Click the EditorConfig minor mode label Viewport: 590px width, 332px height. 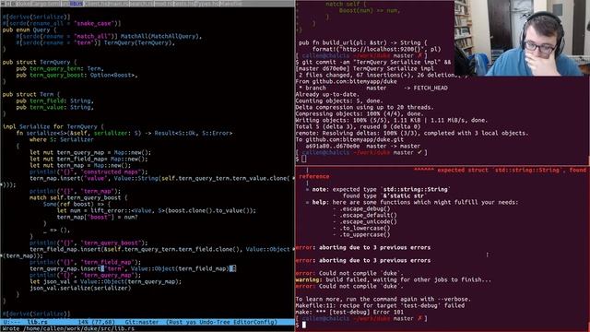click(x=254, y=322)
